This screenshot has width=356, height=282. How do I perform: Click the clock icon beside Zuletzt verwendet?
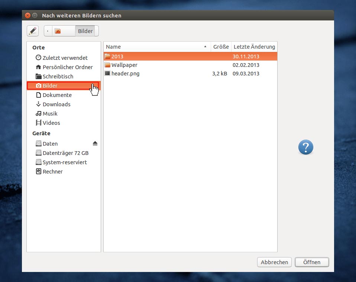coord(38,58)
